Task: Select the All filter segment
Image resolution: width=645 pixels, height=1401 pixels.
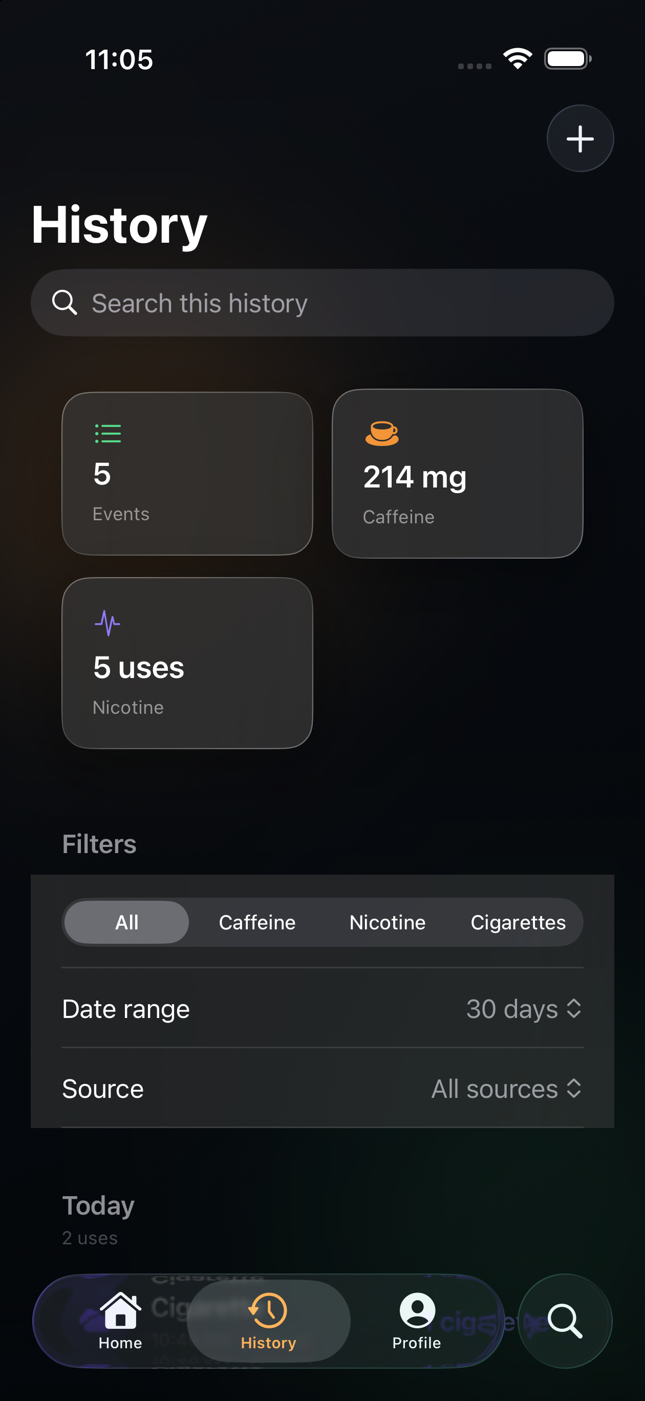Action: pyautogui.click(x=127, y=922)
